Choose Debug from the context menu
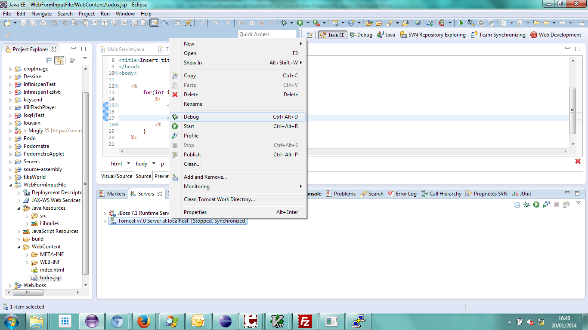The image size is (588, 330). (x=238, y=117)
